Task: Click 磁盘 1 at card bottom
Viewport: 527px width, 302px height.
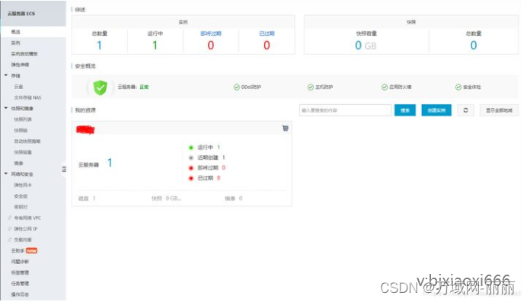Action: [x=87, y=199]
